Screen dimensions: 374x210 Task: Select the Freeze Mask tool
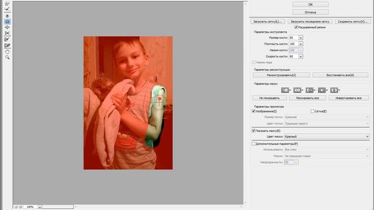click(x=8, y=39)
